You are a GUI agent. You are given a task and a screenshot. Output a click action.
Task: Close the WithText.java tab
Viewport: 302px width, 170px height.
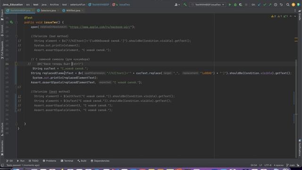pyautogui.click(x=83, y=10)
